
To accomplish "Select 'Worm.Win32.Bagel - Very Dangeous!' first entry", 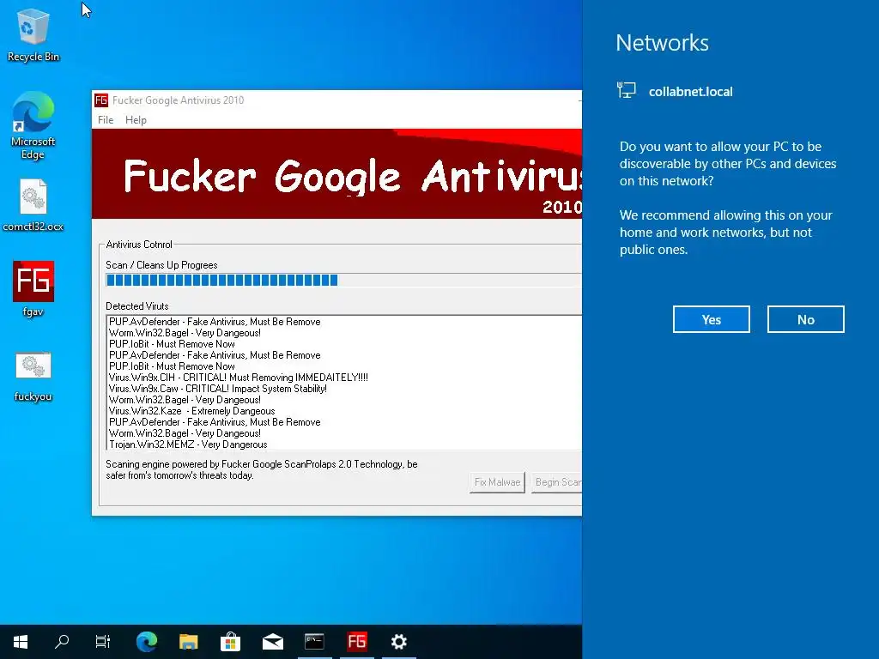I will click(x=185, y=333).
